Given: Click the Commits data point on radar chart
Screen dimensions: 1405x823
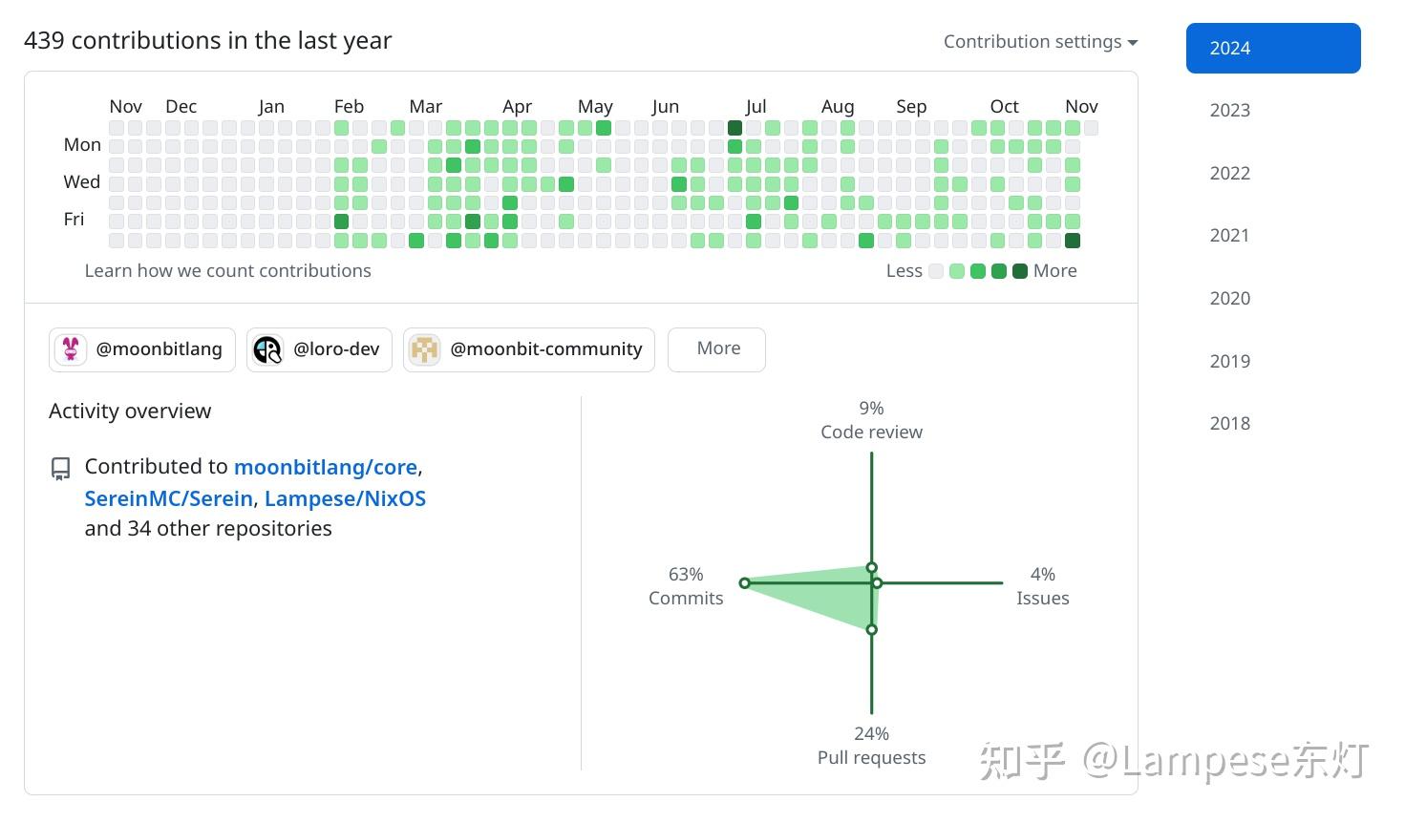Looking at the screenshot, I should tap(744, 582).
